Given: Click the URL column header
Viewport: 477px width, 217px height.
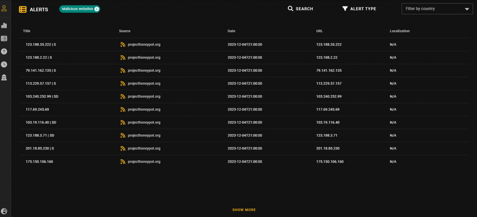Looking at the screenshot, I should coord(320,31).
